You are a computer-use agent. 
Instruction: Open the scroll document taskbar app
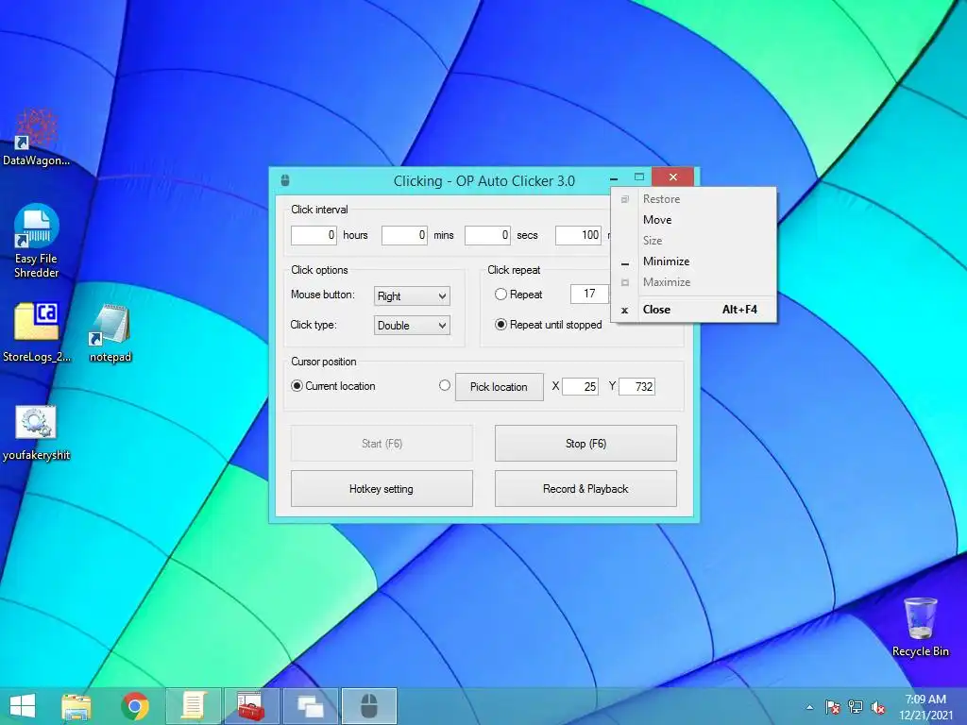[x=193, y=706]
